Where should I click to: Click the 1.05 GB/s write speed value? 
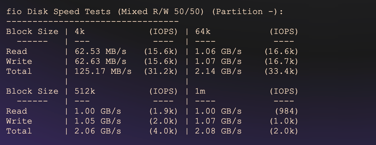click(98, 121)
